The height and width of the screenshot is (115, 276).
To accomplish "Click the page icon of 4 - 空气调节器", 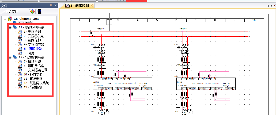I will point(20,44).
